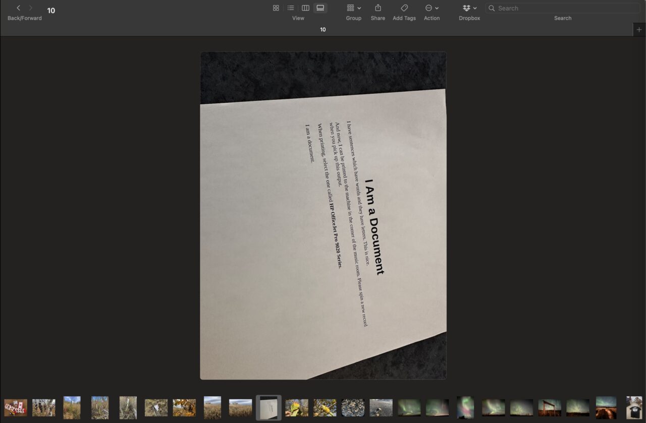The width and height of the screenshot is (646, 423).
Task: Open the Action menu dropdown
Action: click(x=432, y=8)
